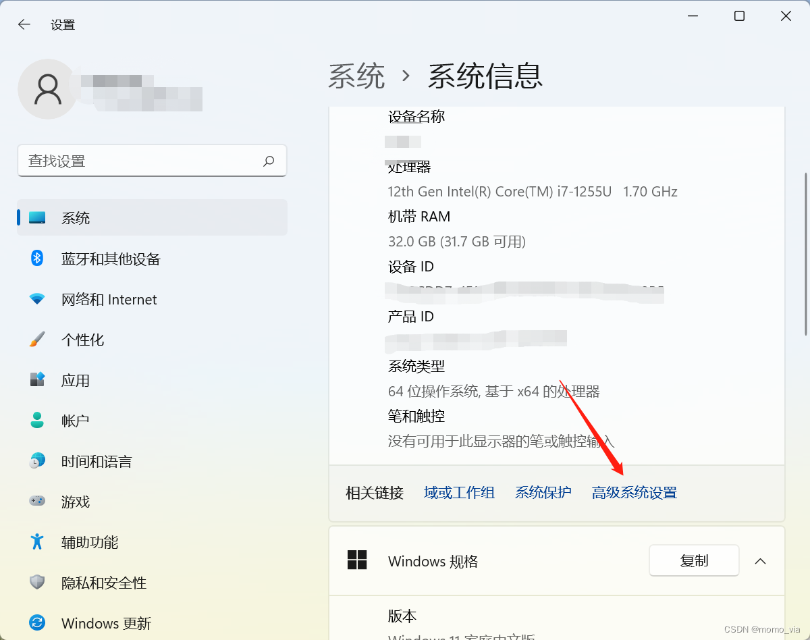
Task: Click the 相关链接 label
Action: point(375,493)
